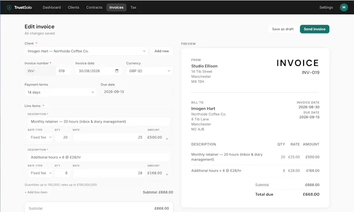Select the Invoices nav item

coord(116,8)
